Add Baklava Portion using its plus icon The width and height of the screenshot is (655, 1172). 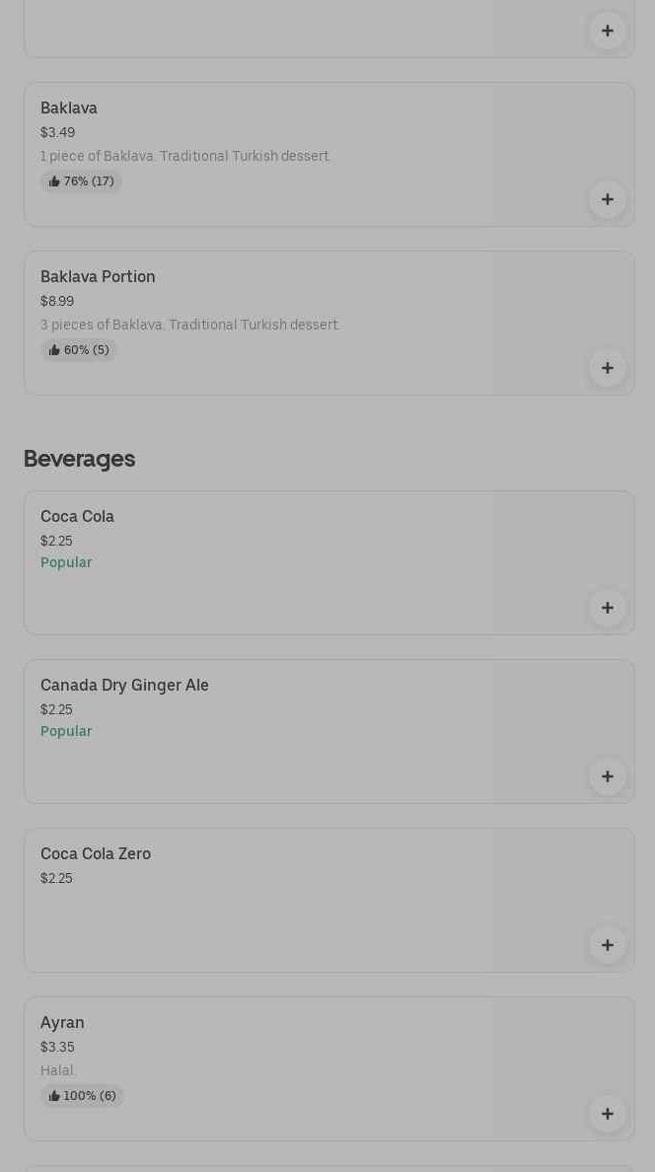[608, 368]
